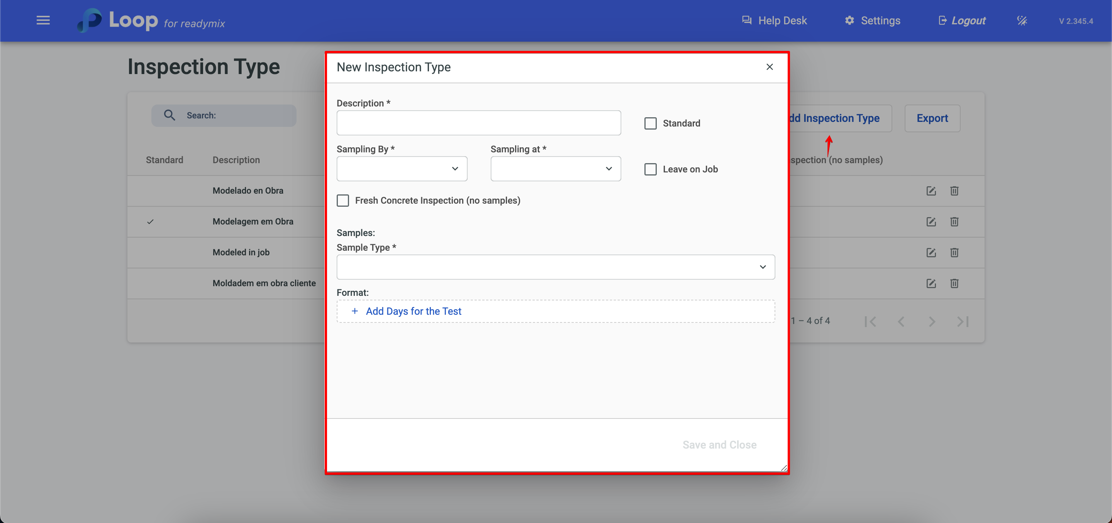
Task: Open the Sample Type dropdown
Action: pyautogui.click(x=555, y=267)
